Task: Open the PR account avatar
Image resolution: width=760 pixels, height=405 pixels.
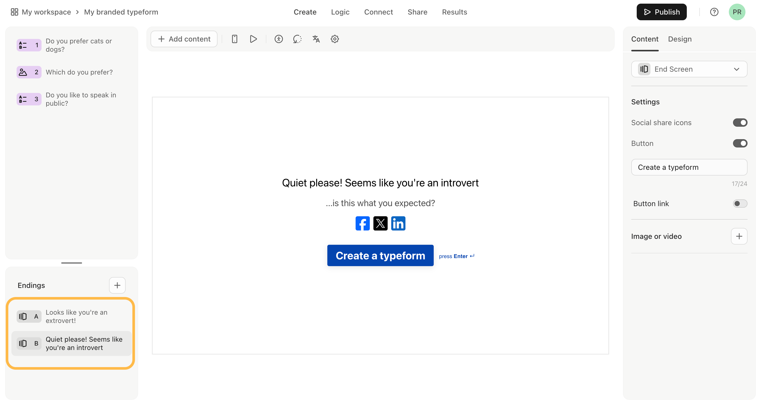Action: (737, 12)
